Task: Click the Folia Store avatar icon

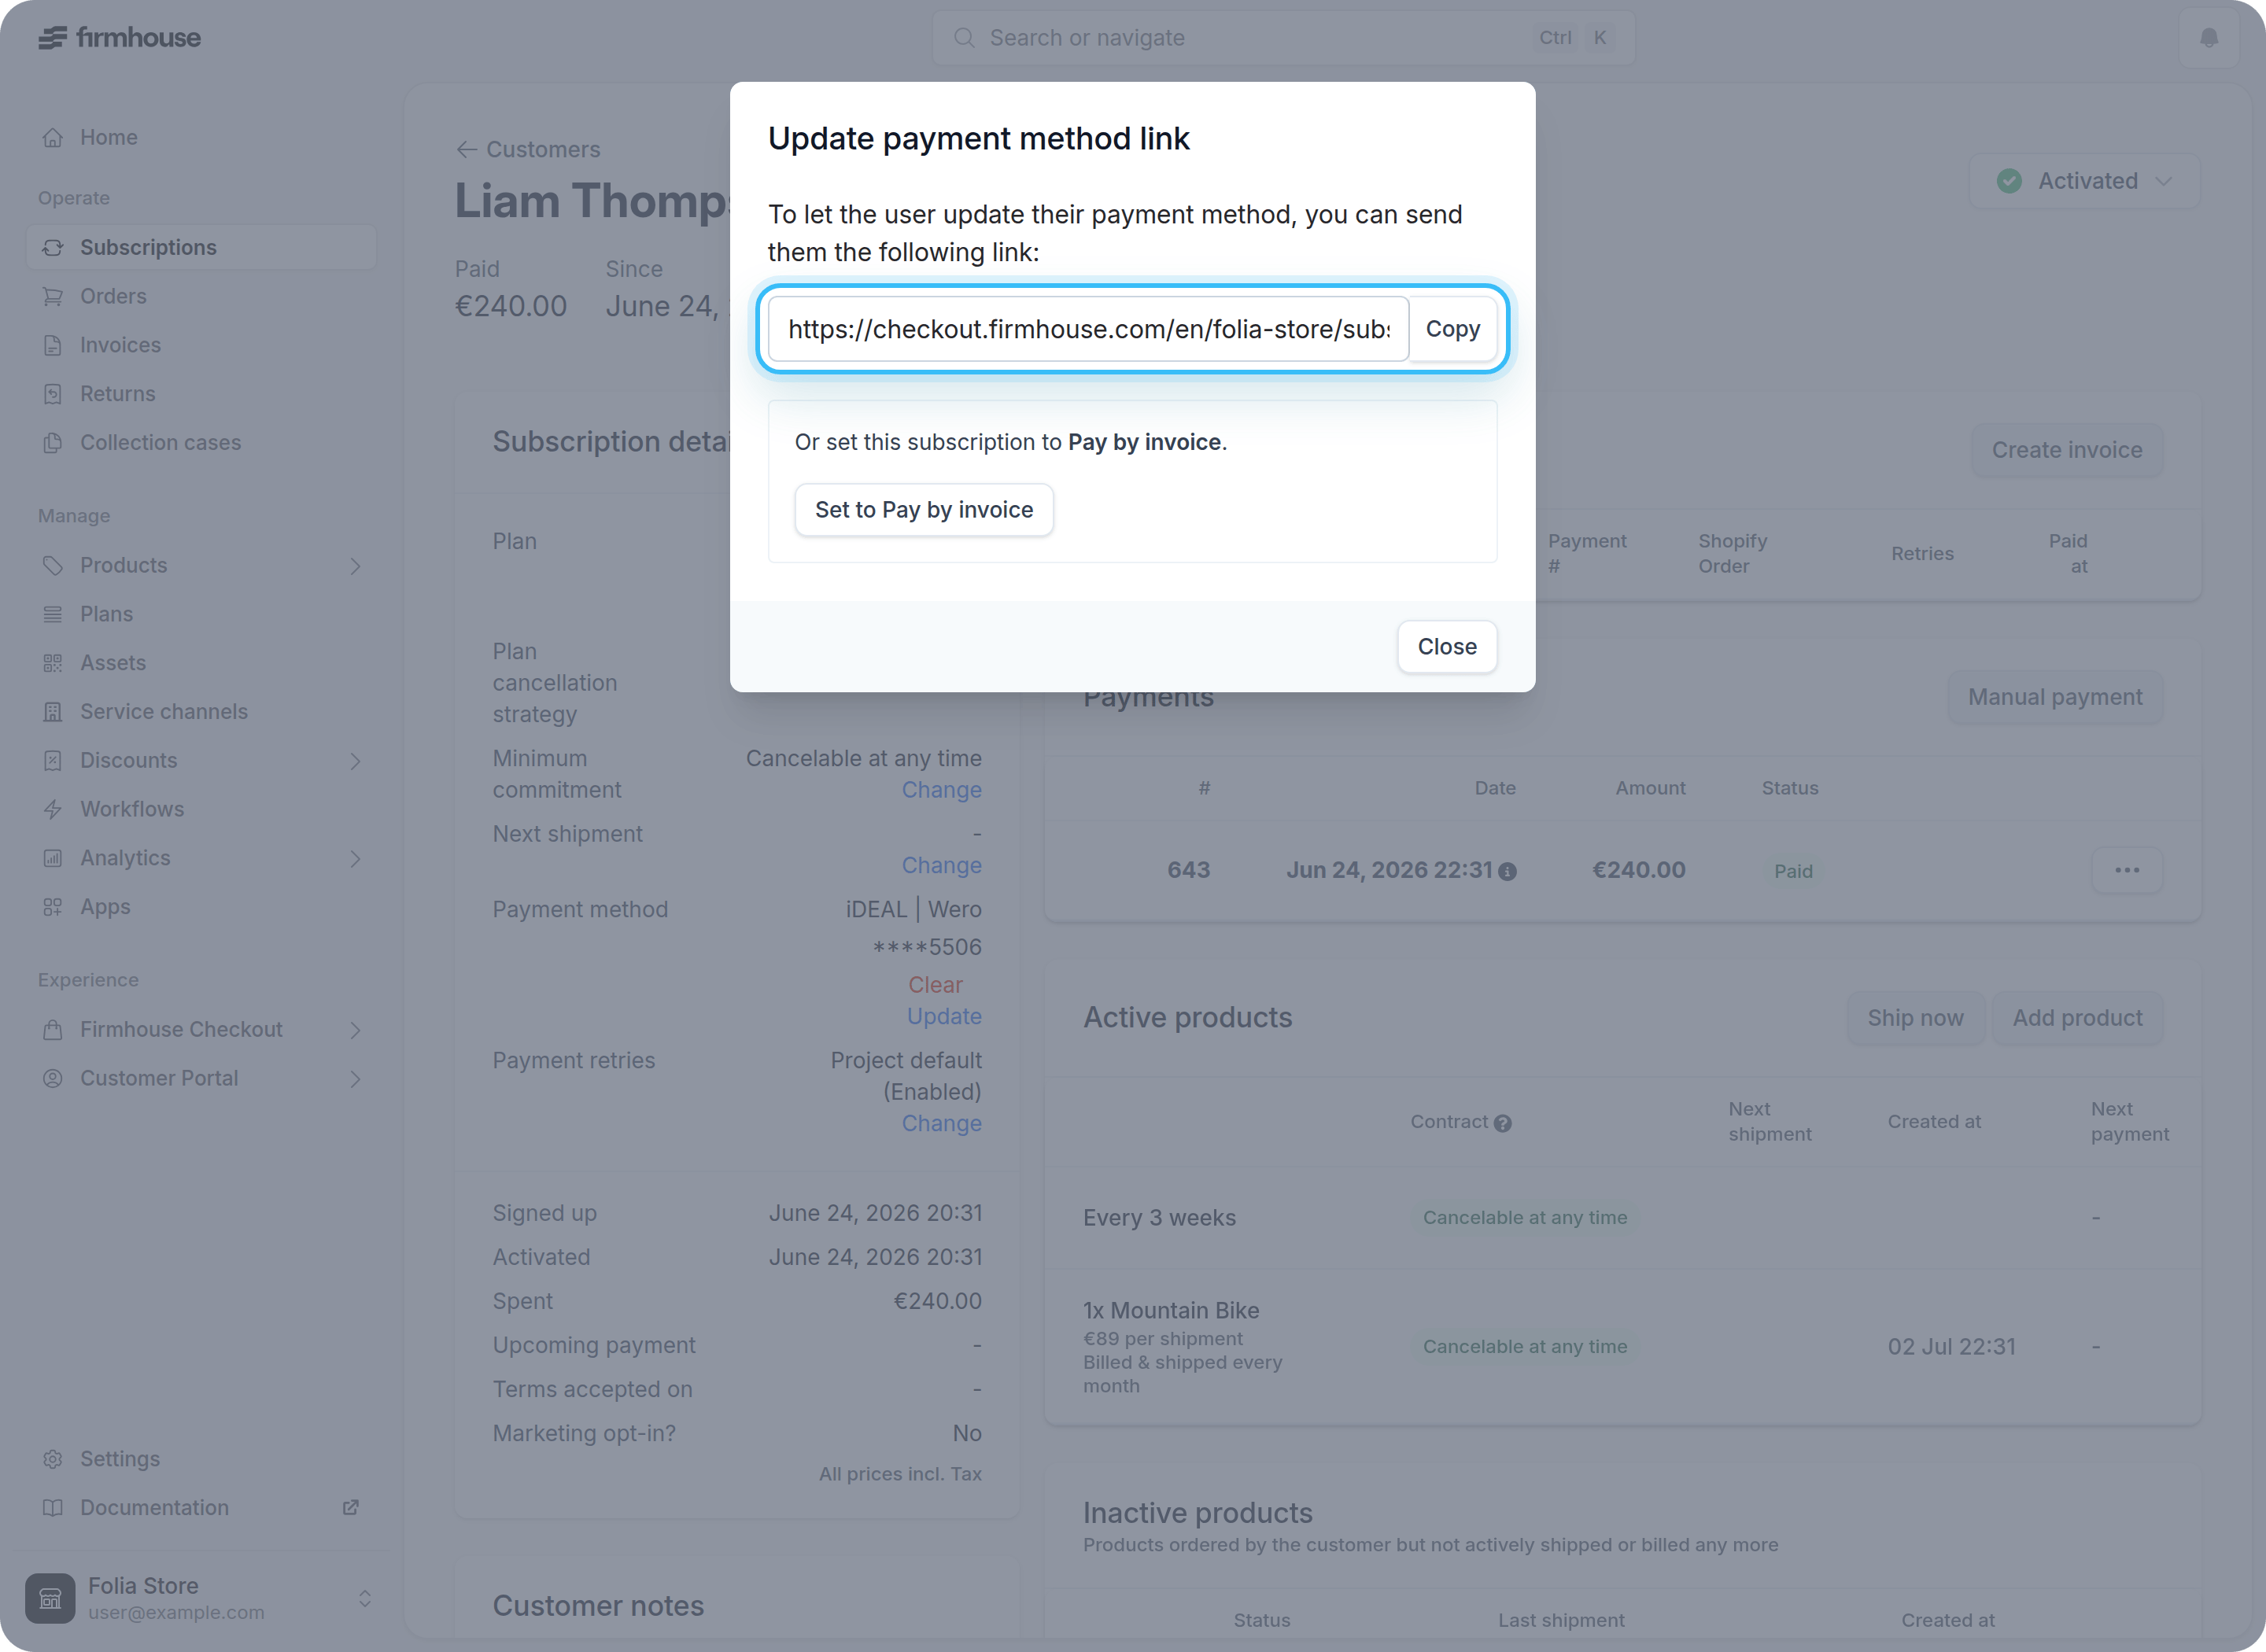Action: click(x=50, y=1598)
